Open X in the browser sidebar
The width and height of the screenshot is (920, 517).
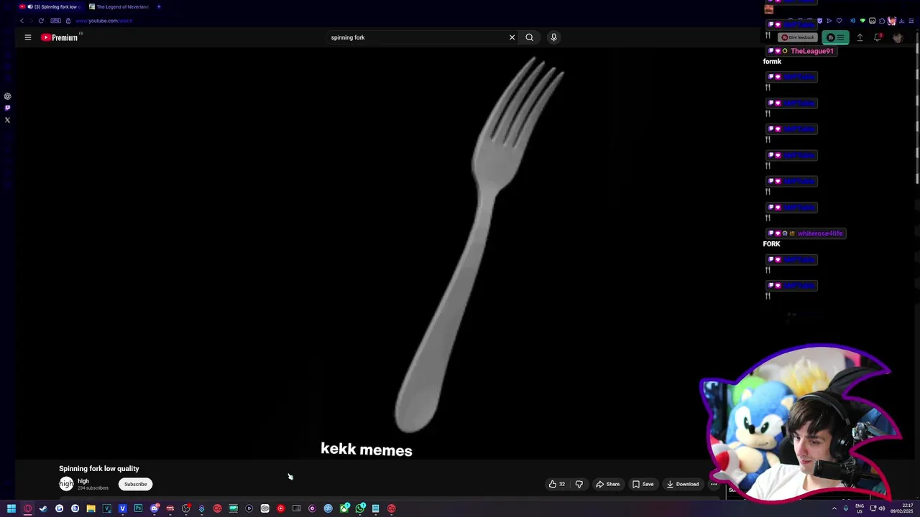click(x=7, y=120)
